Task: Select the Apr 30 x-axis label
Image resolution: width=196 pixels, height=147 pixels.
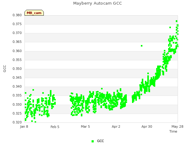Action: pos(147,126)
